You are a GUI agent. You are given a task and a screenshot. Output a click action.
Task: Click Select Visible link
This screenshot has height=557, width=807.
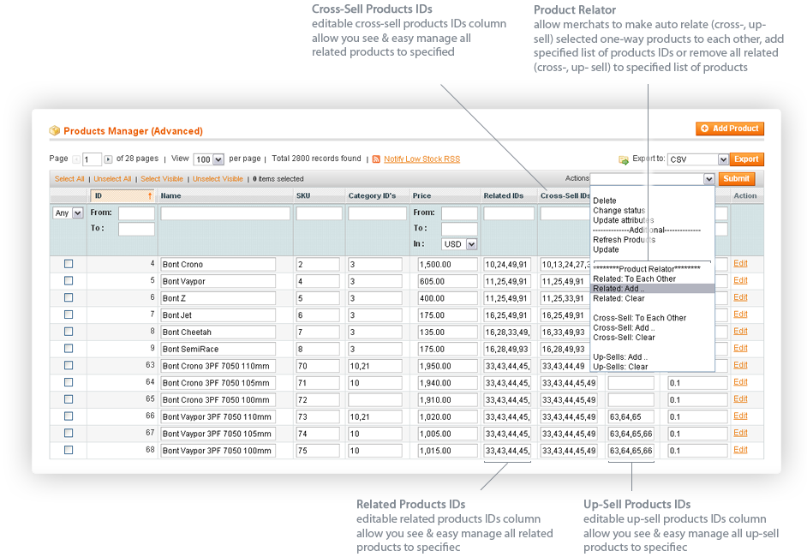[162, 179]
